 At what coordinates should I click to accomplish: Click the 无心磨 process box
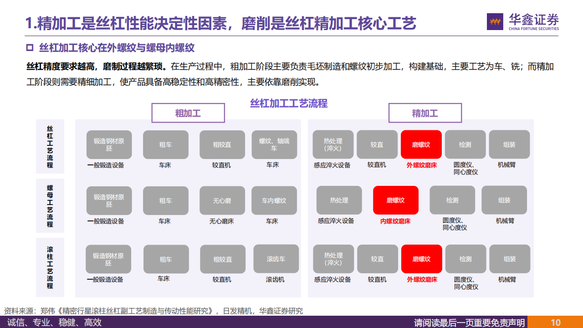pos(222,201)
